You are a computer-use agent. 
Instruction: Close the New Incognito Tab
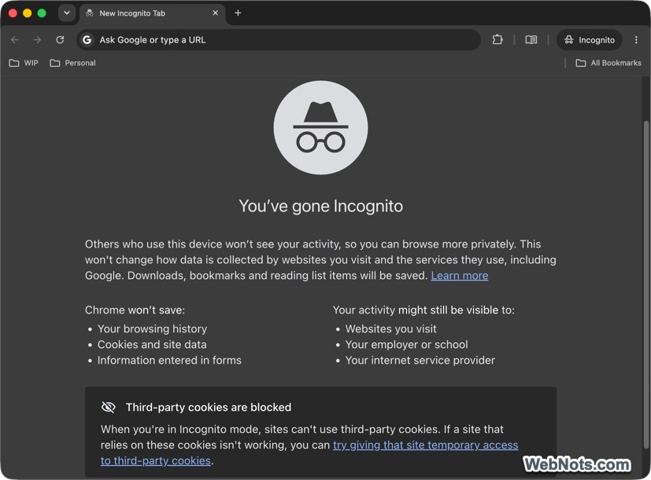[x=215, y=13]
